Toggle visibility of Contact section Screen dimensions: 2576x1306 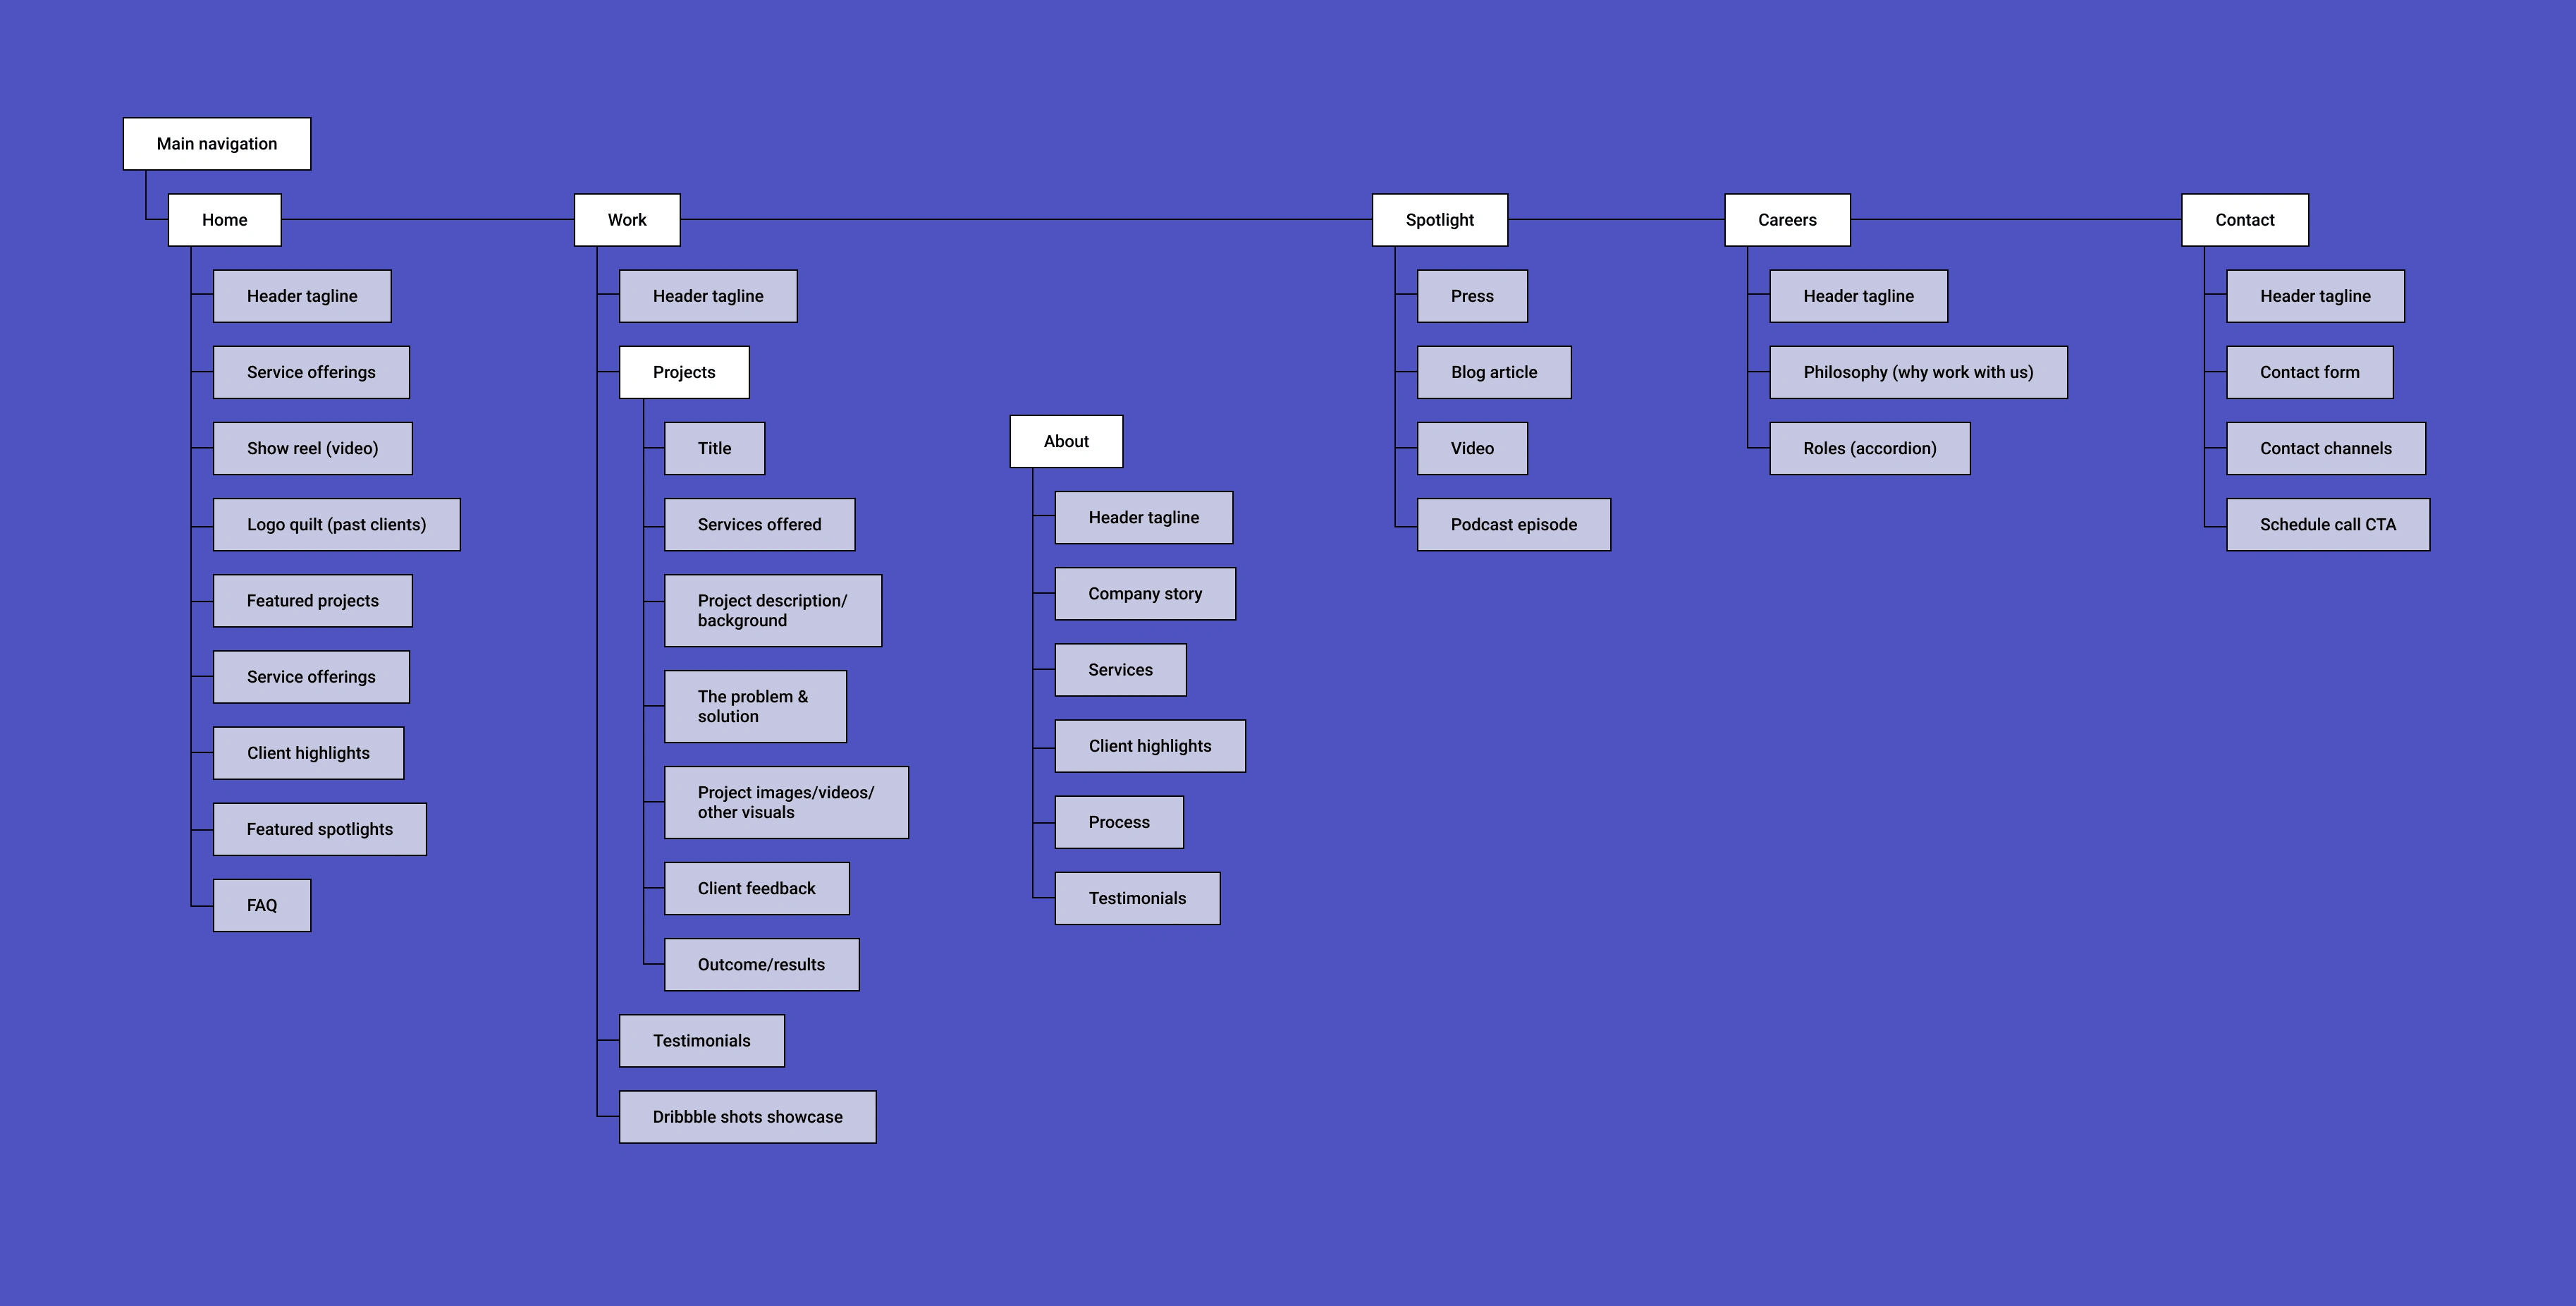[2245, 218]
